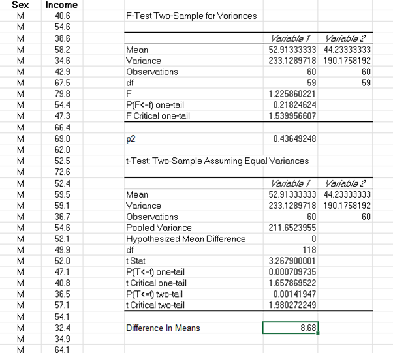Click the income value 52.5

[x=62, y=161]
